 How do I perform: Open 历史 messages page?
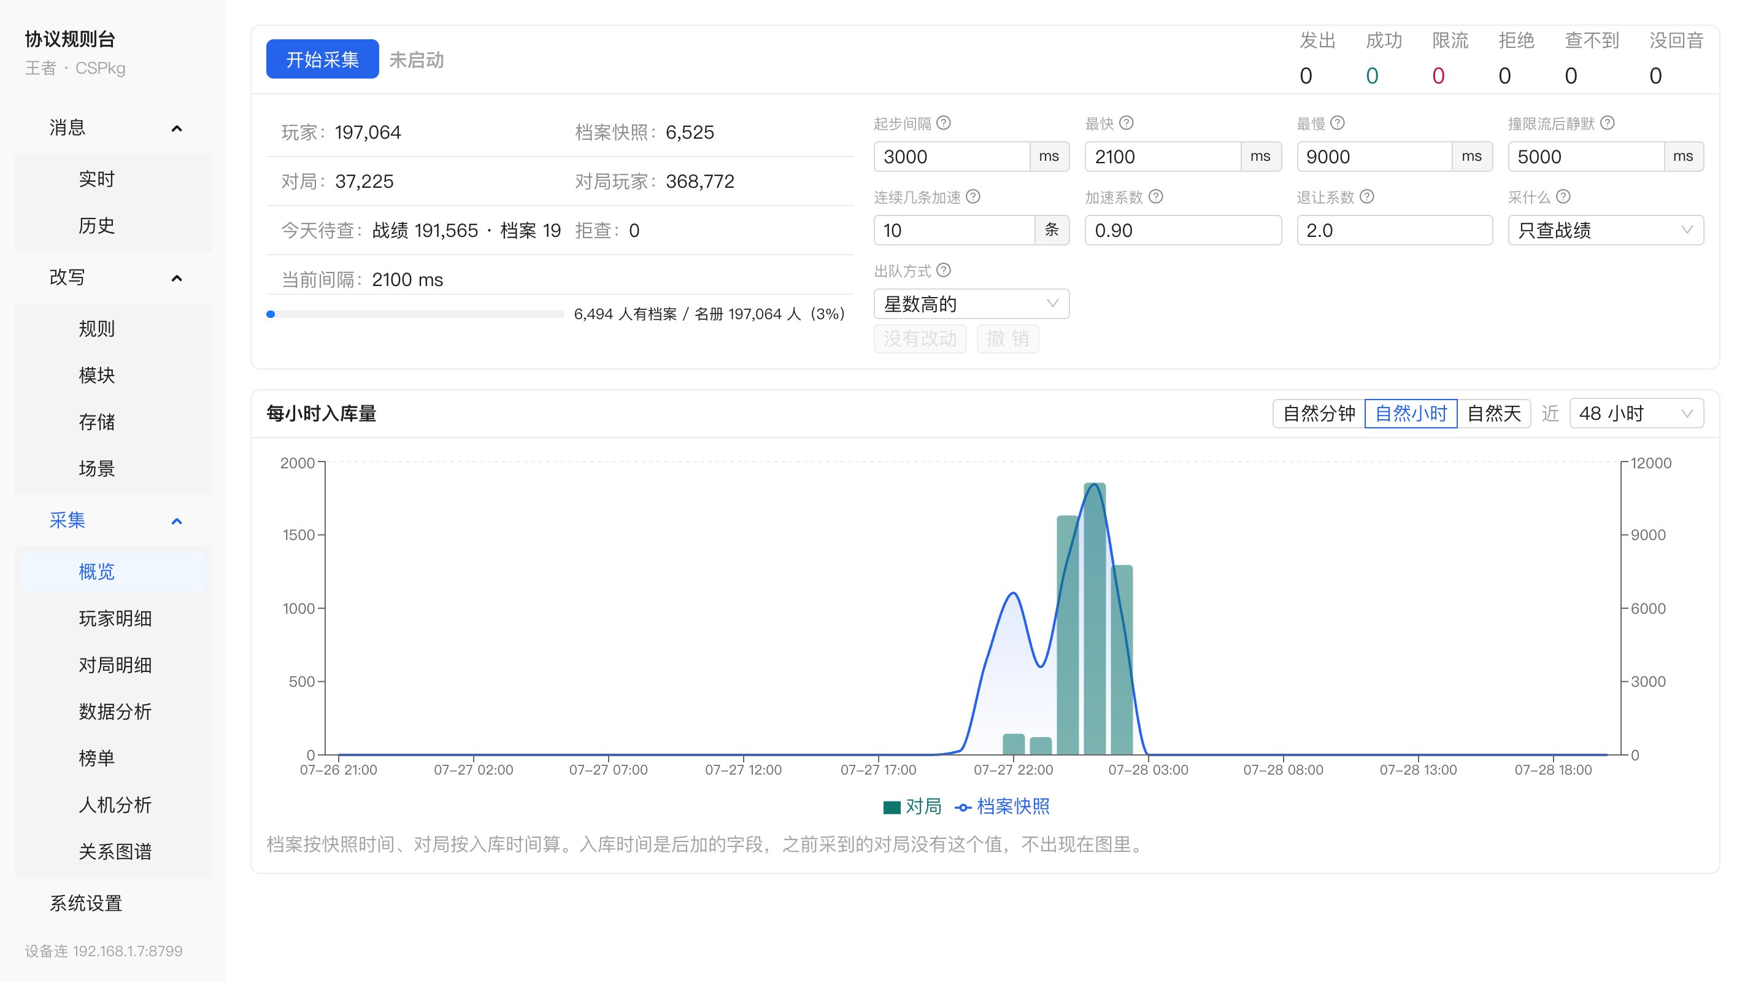[x=112, y=226]
